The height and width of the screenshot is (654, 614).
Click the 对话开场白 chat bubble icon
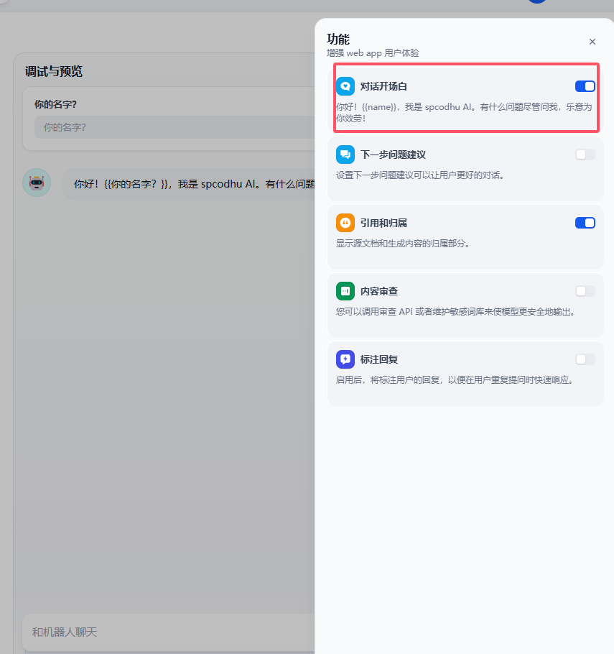click(345, 86)
